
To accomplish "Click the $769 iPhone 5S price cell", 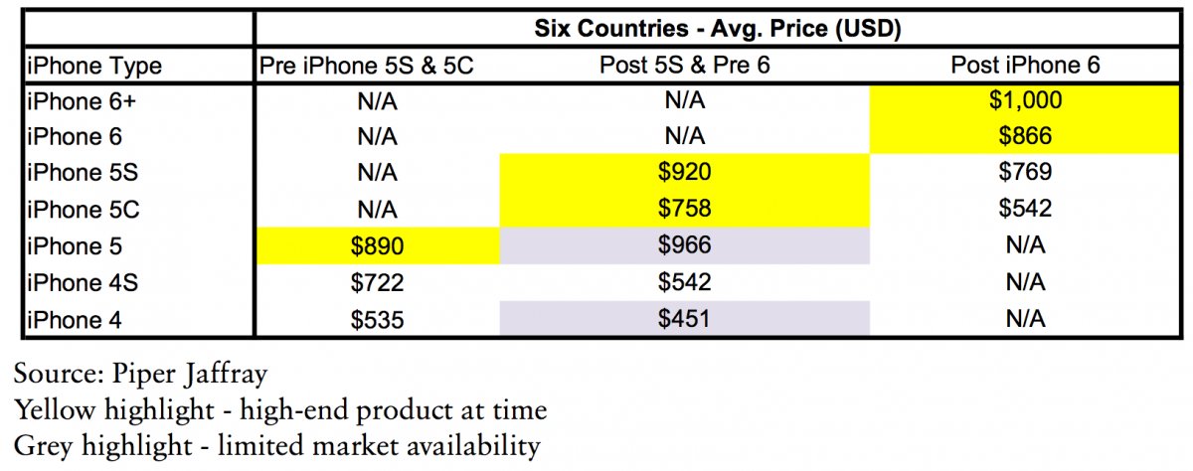I will pos(1027,173).
